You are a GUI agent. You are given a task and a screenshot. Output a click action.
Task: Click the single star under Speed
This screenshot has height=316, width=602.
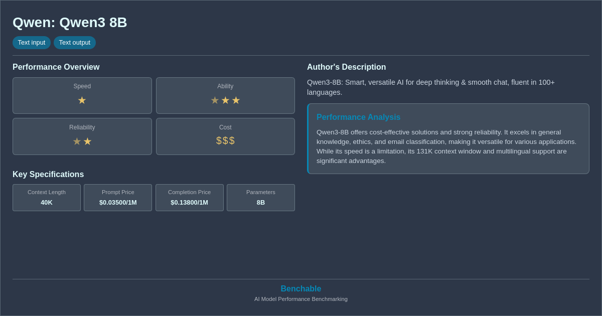click(x=82, y=100)
